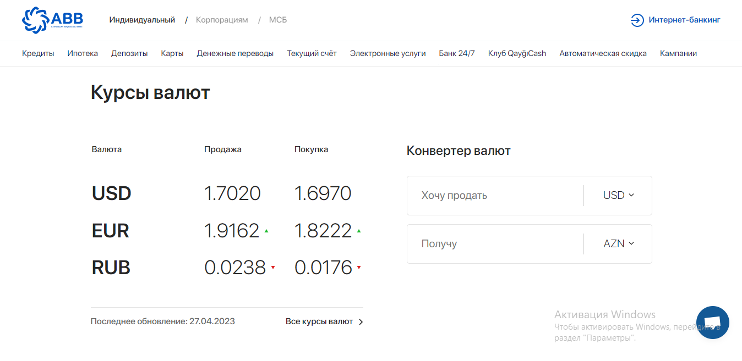Open the AZN currency dropdown
742x361 pixels.
click(x=619, y=244)
